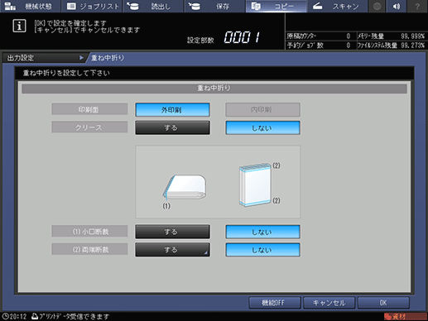The height and width of the screenshot is (321, 428).
Task: Select 外印刷 for print side
Action: pyautogui.click(x=172, y=110)
